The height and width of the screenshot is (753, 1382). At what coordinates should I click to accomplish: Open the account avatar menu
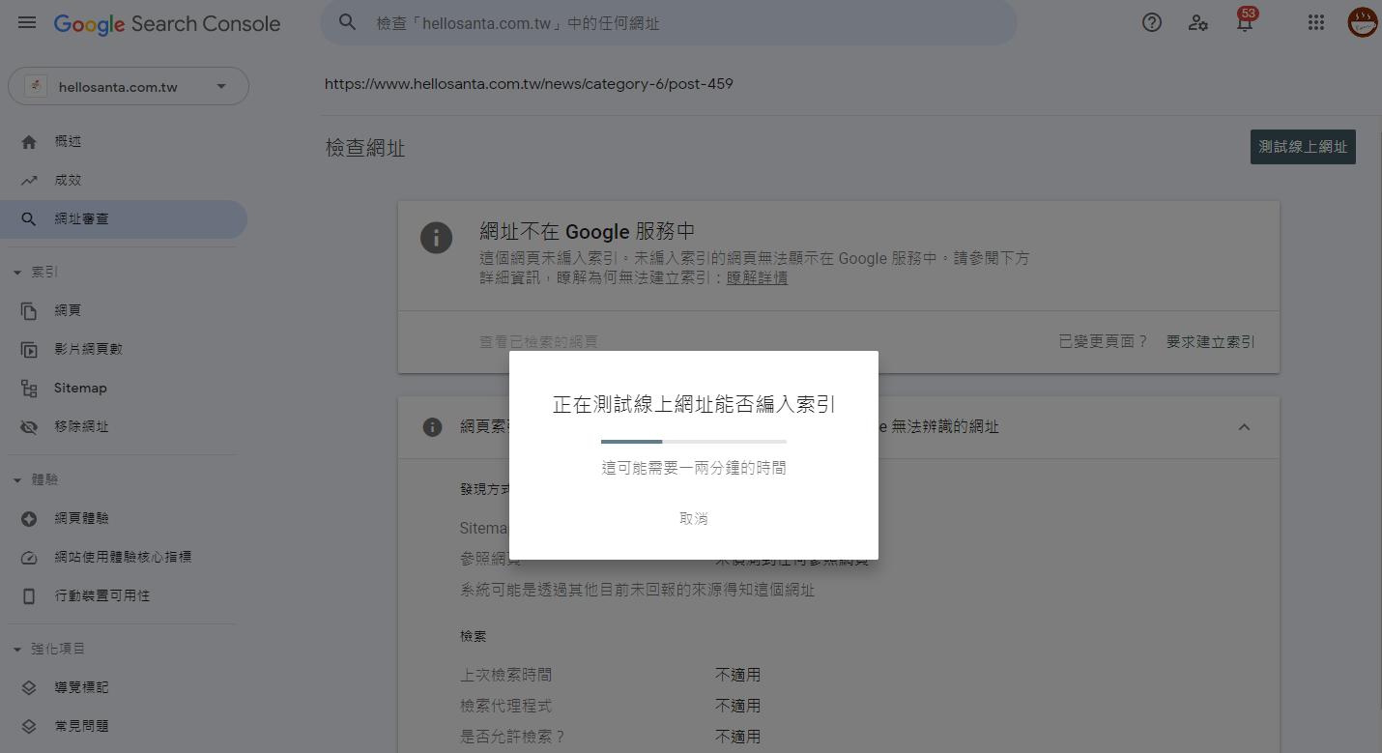point(1363,22)
